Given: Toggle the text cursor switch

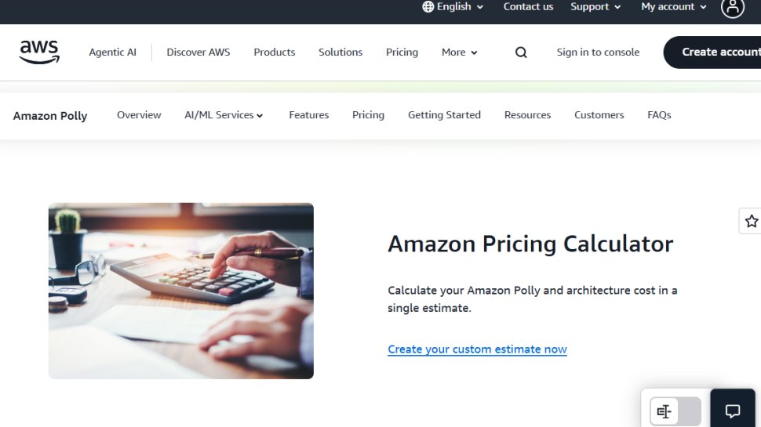Looking at the screenshot, I should pyautogui.click(x=675, y=411).
